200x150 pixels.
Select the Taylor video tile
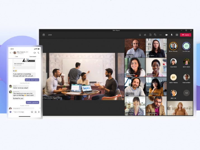156,48
